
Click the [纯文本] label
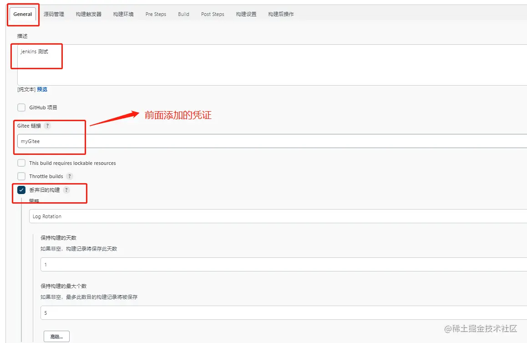pos(26,89)
